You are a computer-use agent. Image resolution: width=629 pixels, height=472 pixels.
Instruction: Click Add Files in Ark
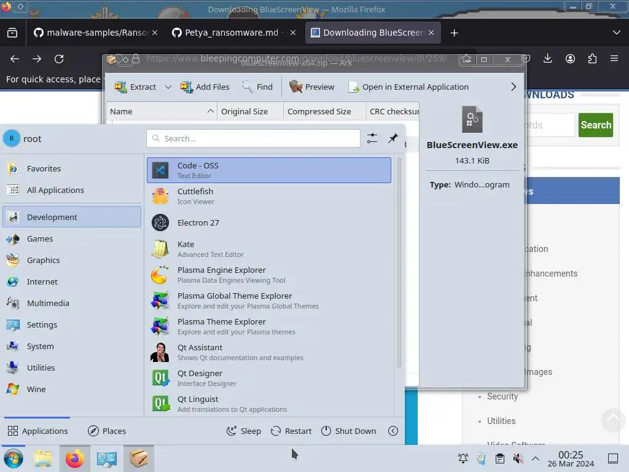coord(205,87)
